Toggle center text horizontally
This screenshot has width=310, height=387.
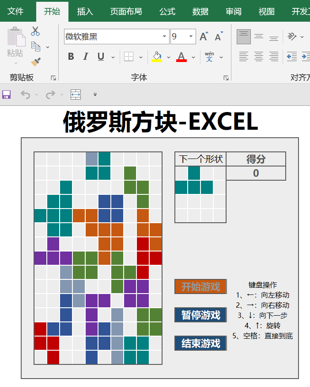point(259,57)
